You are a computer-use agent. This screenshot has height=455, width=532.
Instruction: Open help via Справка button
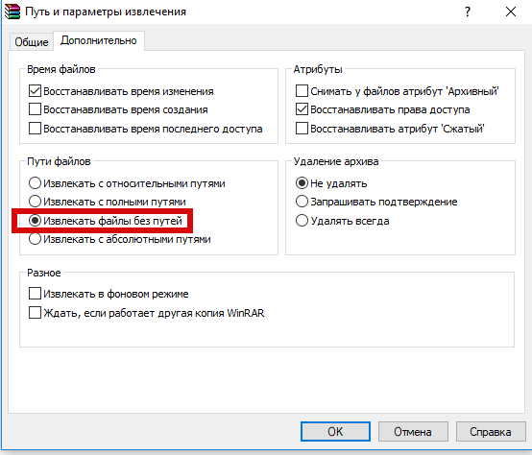(x=491, y=432)
